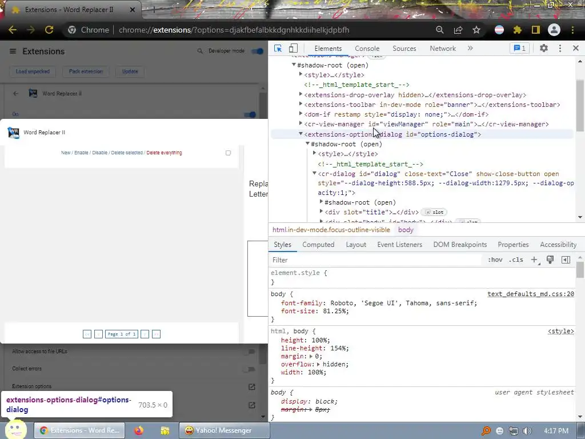
Task: Click the striped flag extension icon
Action: click(499, 30)
